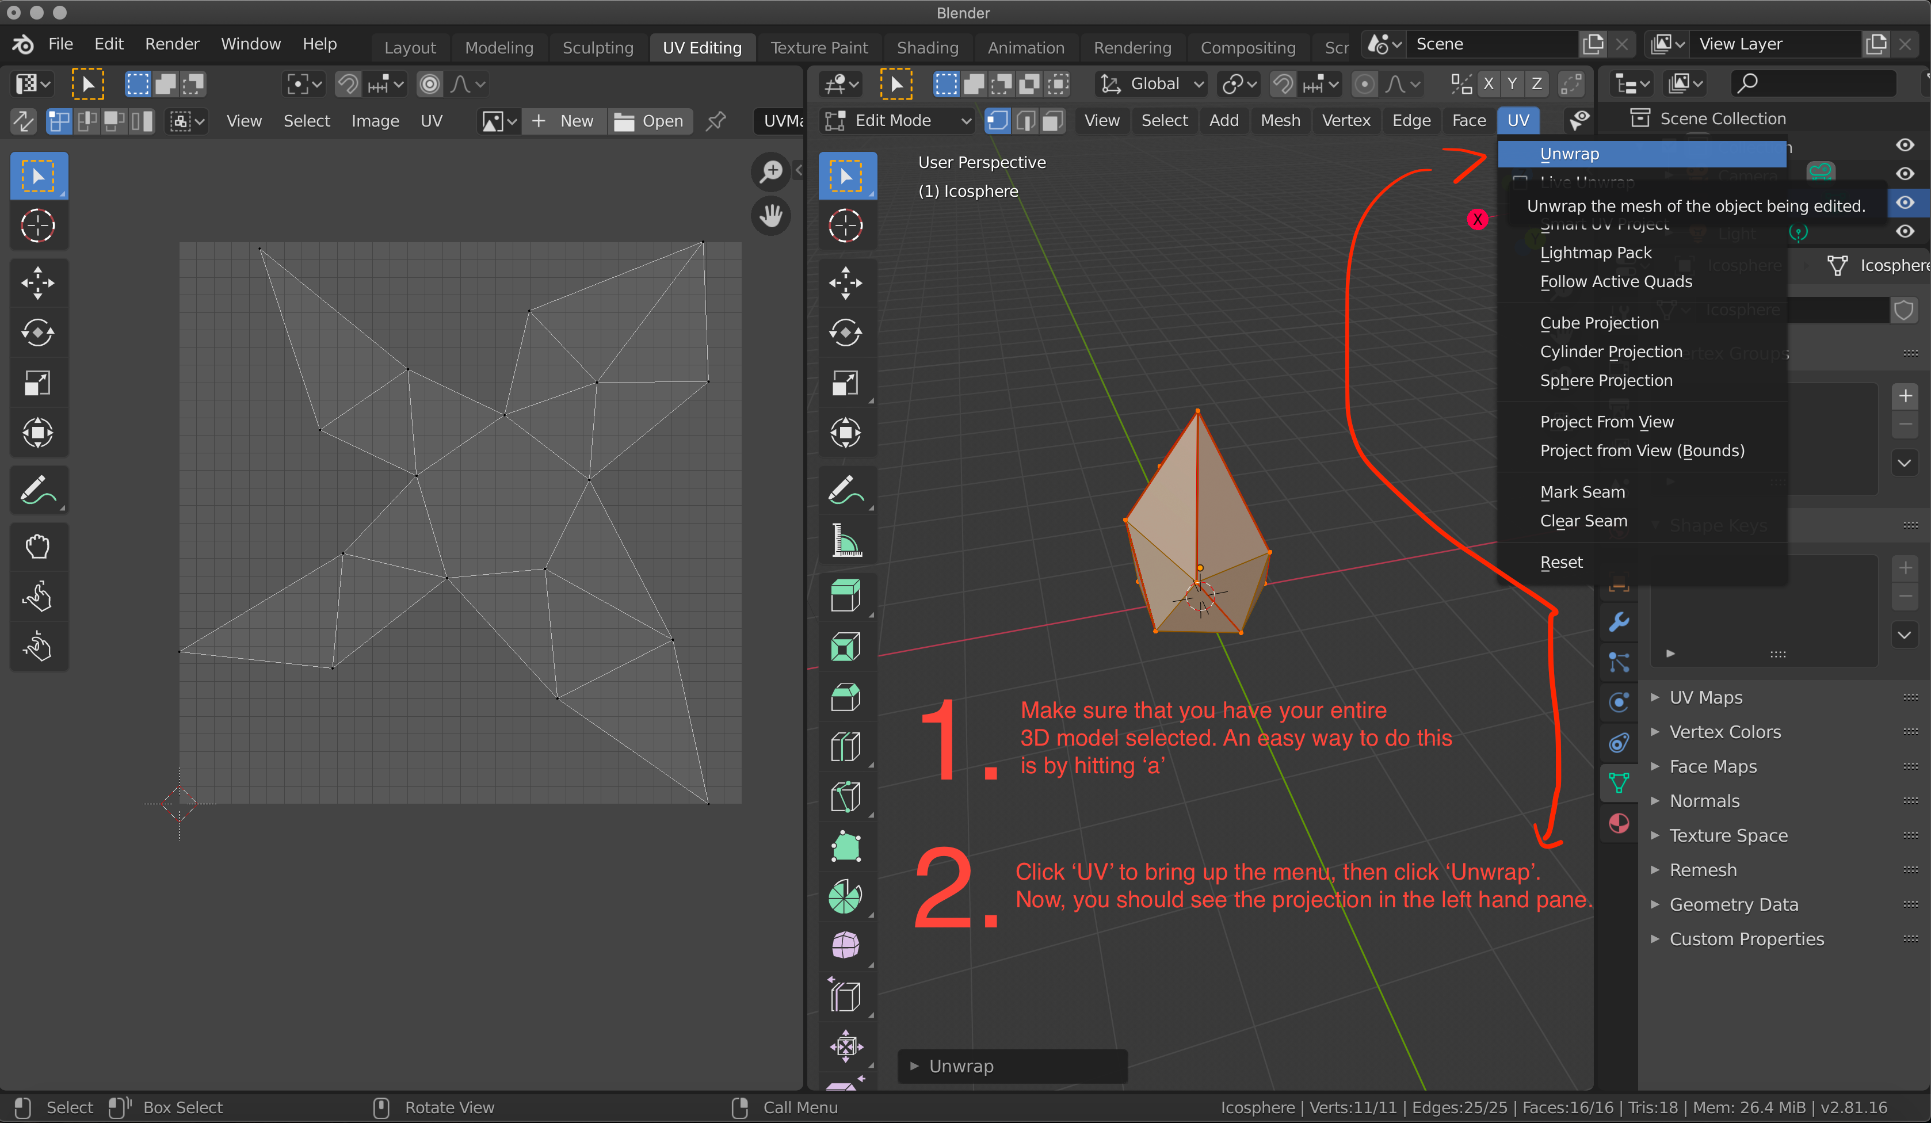
Task: Switch to edge select mode in 3D viewport
Action: coord(1026,121)
